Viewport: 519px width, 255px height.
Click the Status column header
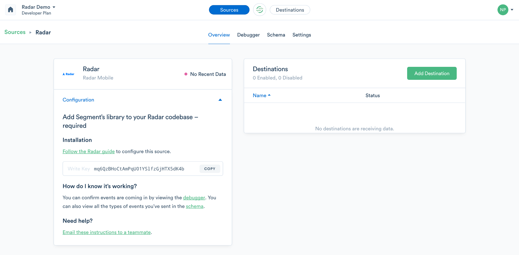click(x=373, y=95)
